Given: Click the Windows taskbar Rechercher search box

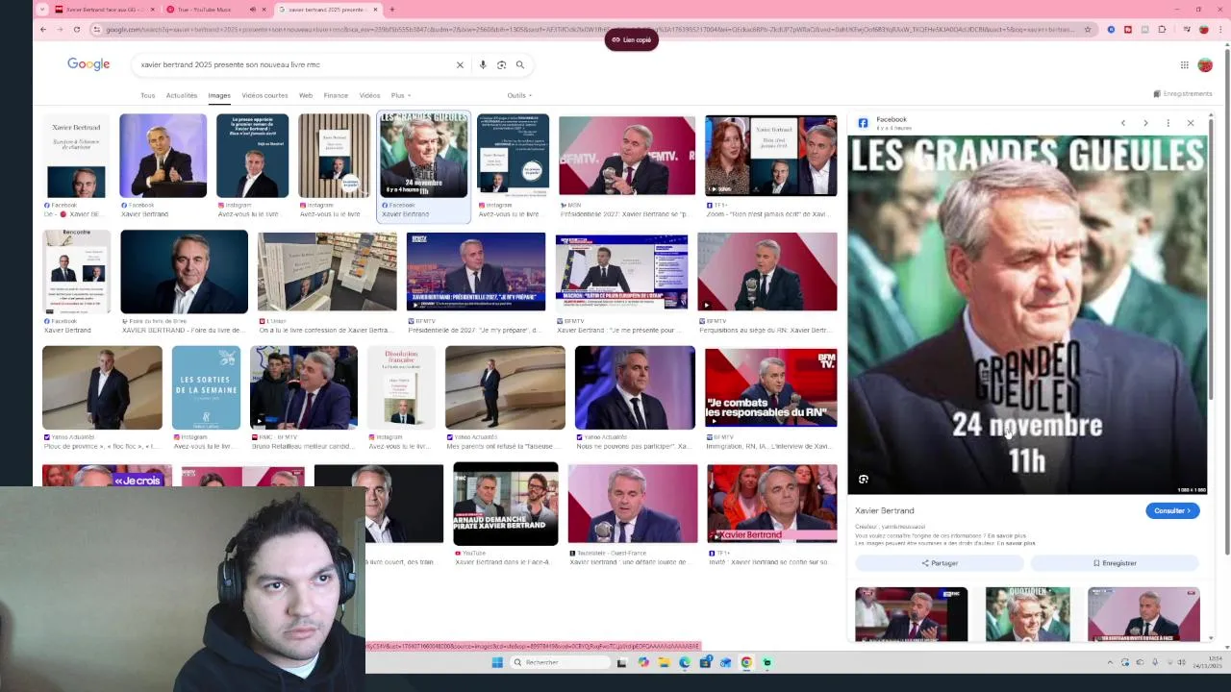Looking at the screenshot, I should (560, 662).
